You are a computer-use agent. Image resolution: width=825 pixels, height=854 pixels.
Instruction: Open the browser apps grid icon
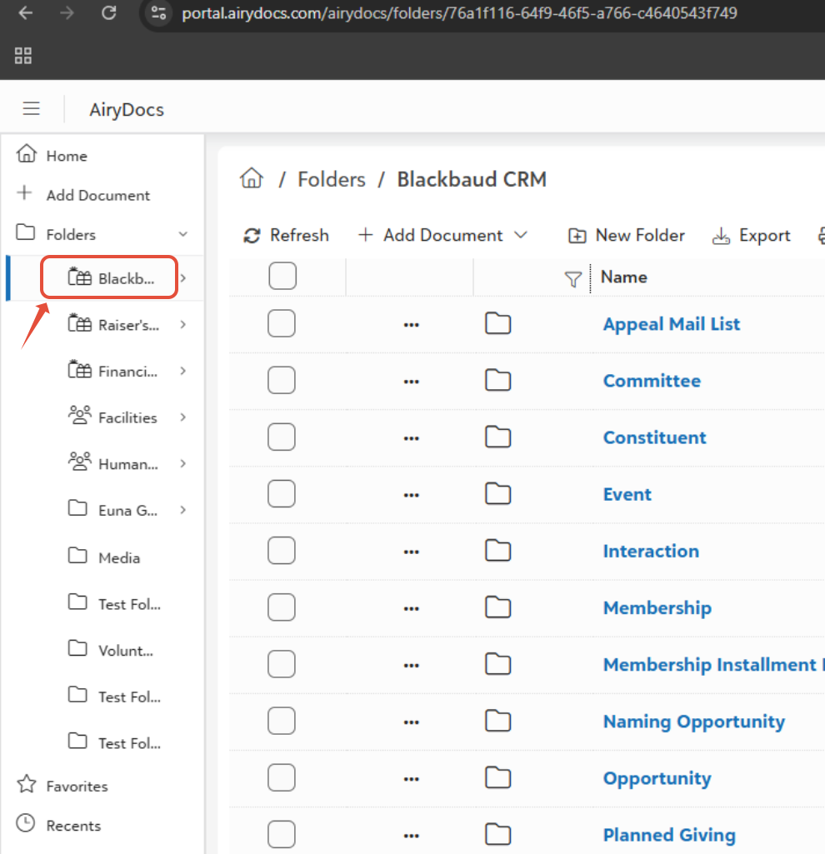pos(22,56)
